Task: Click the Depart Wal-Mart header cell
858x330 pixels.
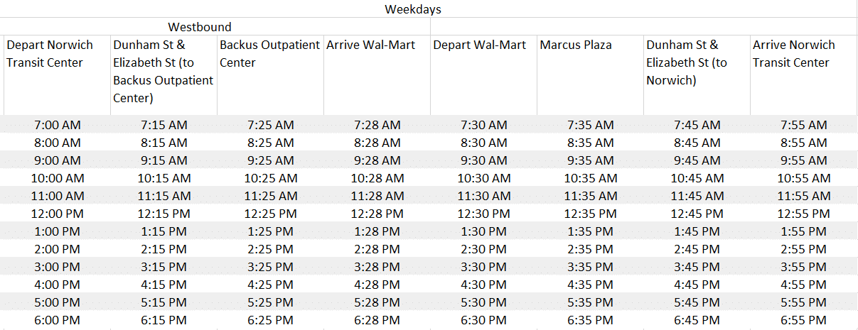Action: (483, 75)
